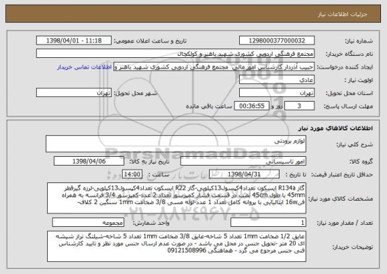Click the واحد شمارش field مجموعه
Viewport: 387px width, 274px height.
coord(88,223)
